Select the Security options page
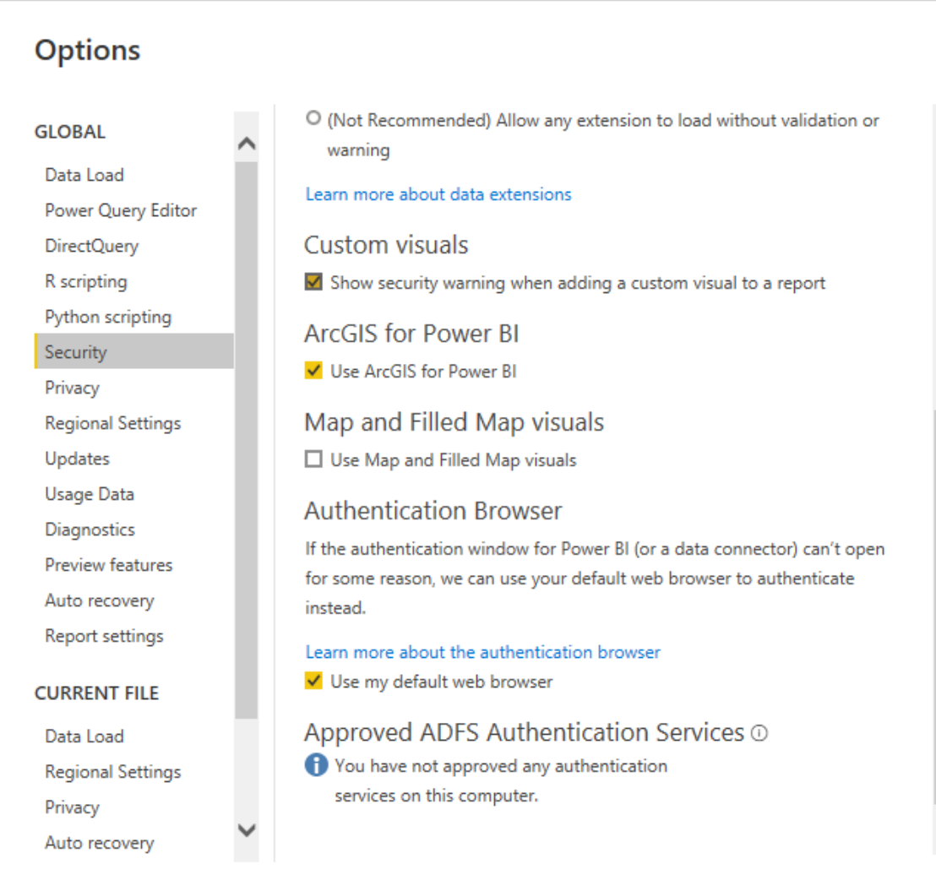The width and height of the screenshot is (936, 880). coord(134,351)
